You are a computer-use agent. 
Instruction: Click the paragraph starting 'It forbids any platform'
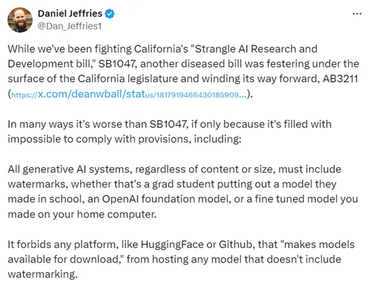pyautogui.click(x=181, y=259)
